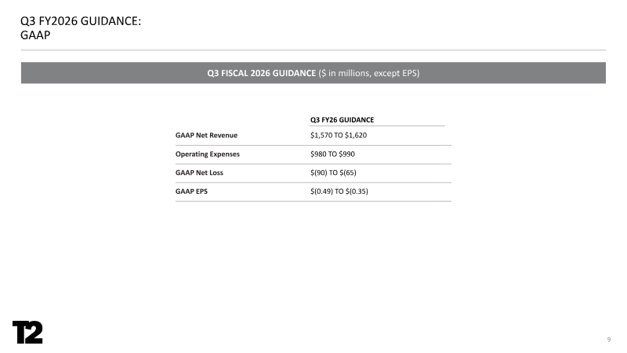
Task: Click the word Revenue in the first row
Action: pyautogui.click(x=225, y=135)
